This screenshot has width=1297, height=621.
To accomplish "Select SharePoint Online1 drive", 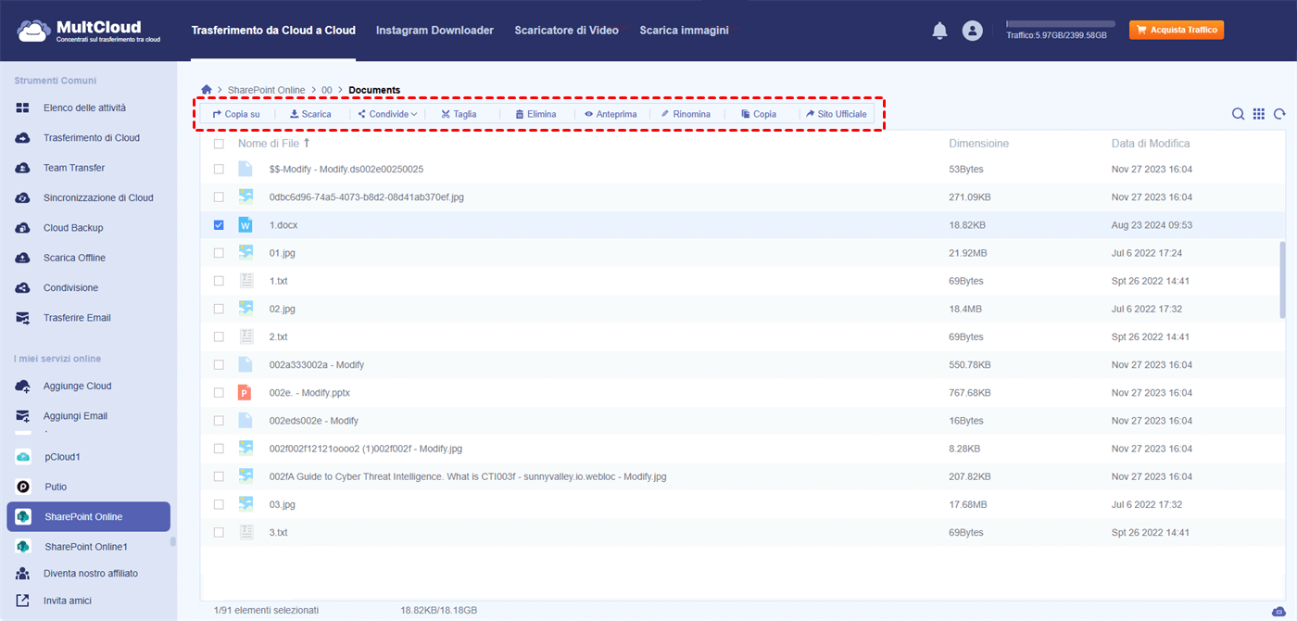I will click(86, 547).
